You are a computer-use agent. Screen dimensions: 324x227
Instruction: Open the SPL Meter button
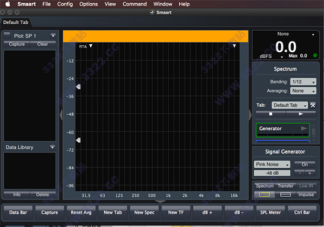pos(271,212)
